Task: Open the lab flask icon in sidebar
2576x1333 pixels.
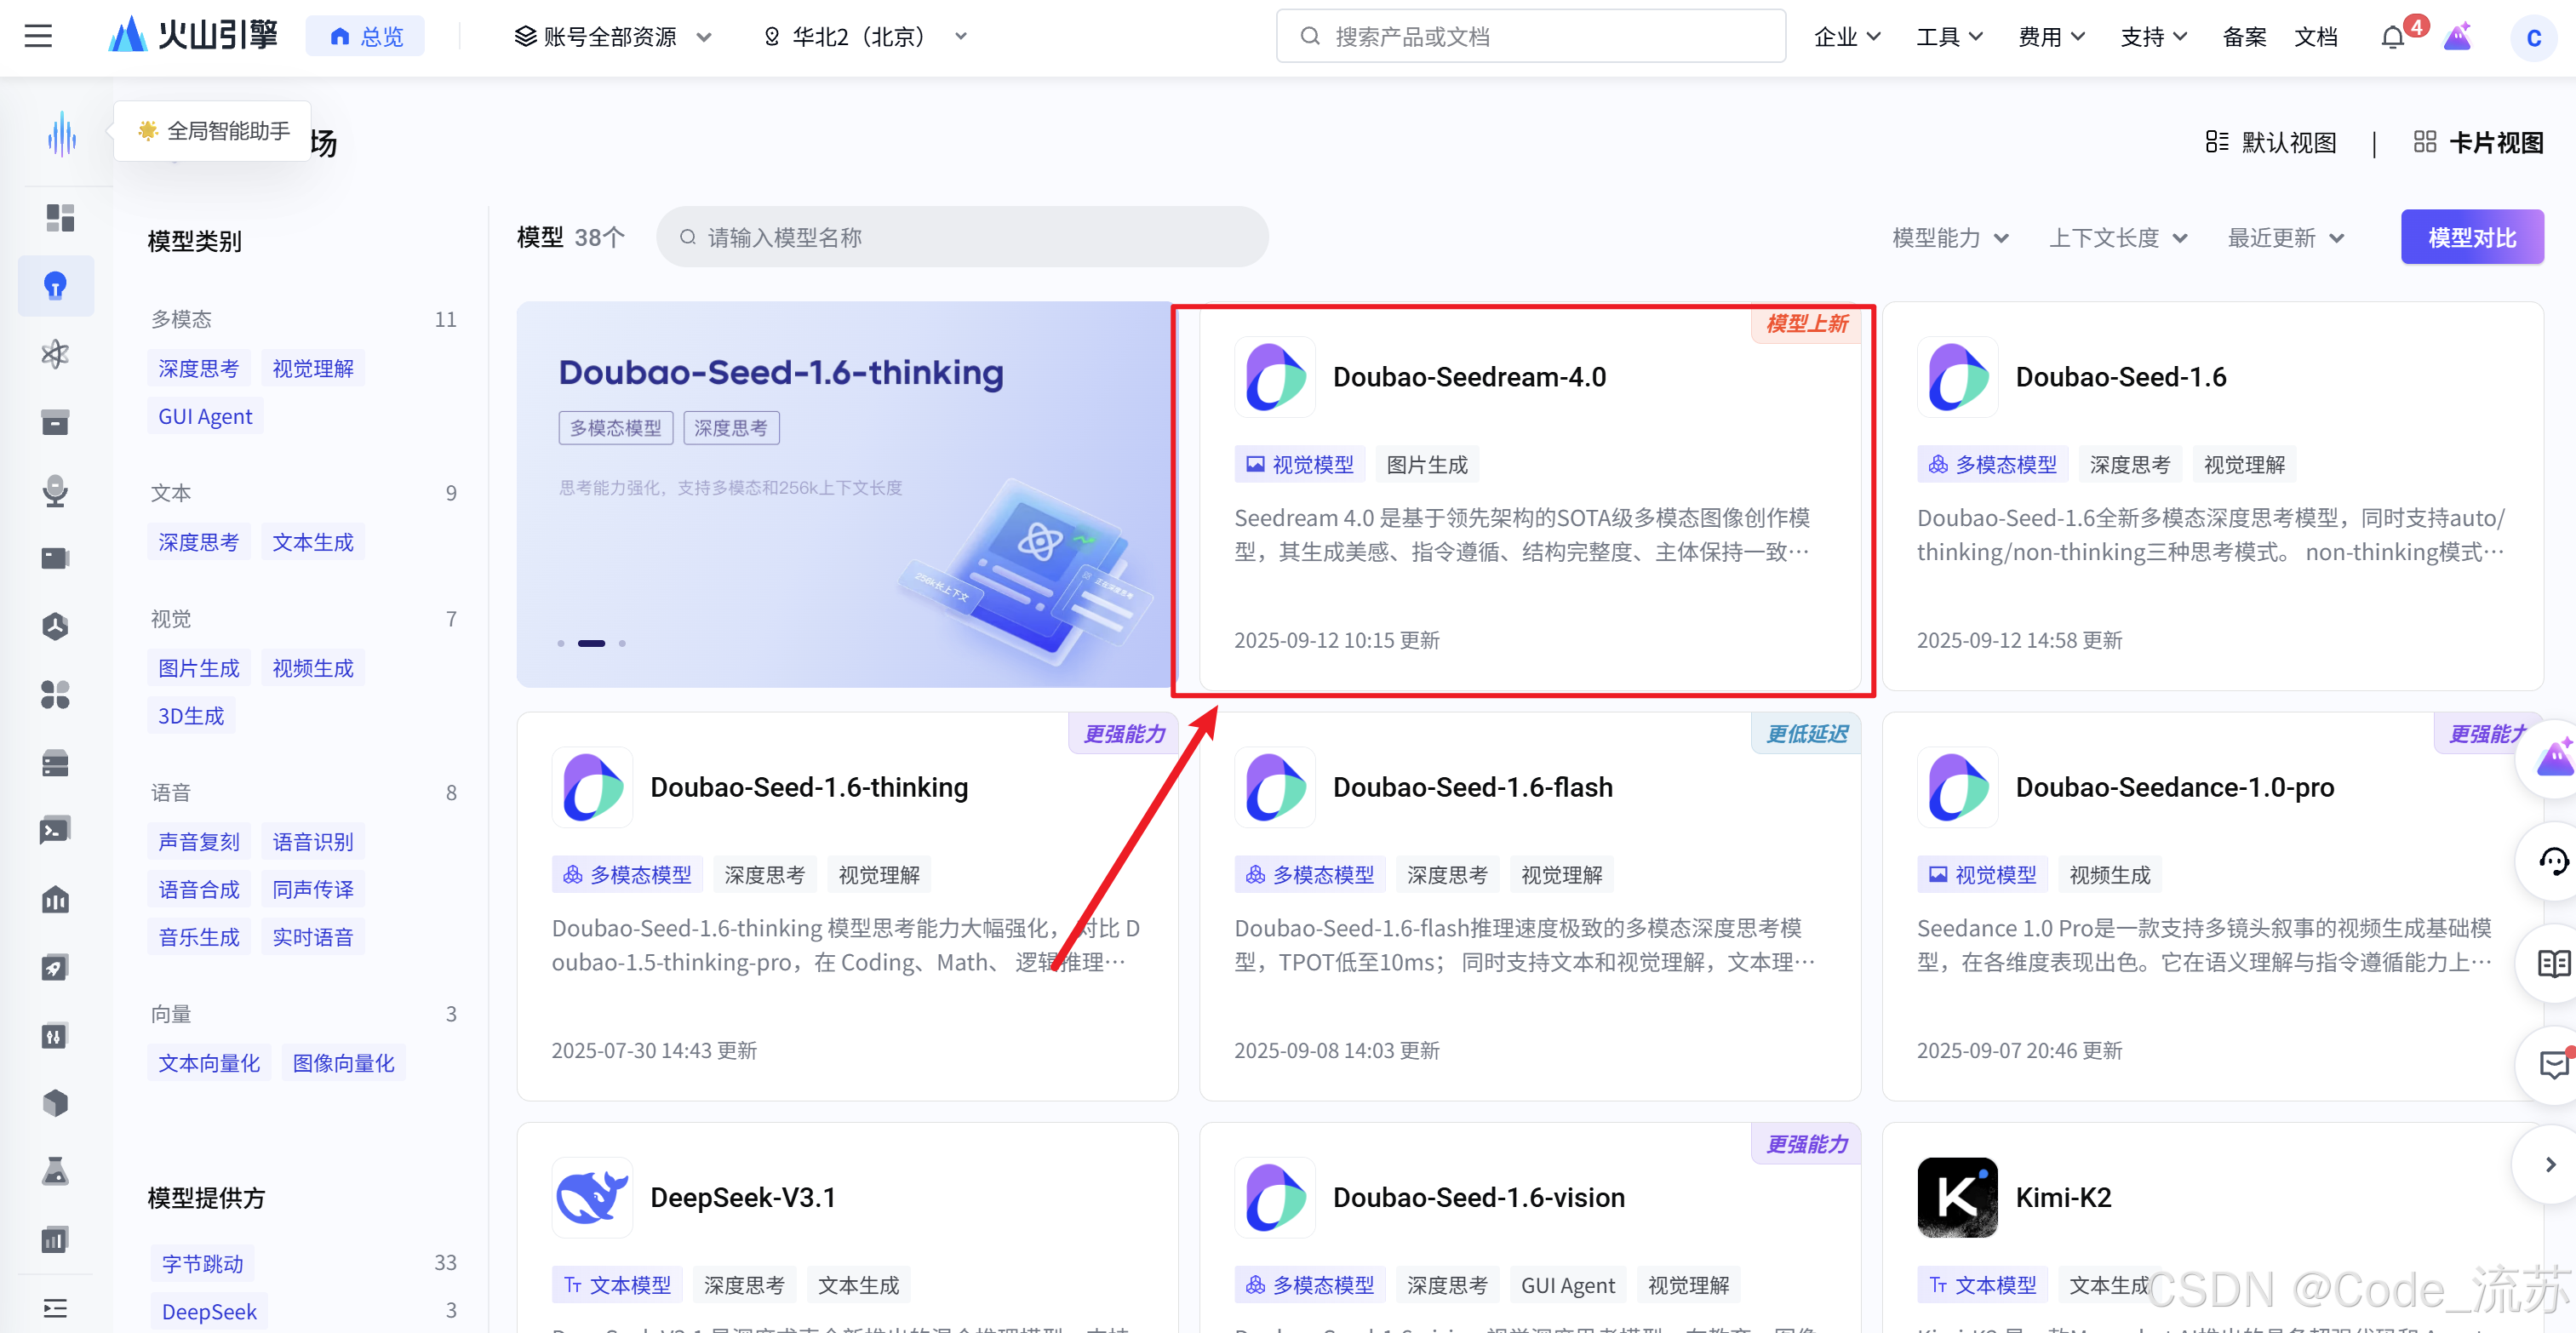Action: pyautogui.click(x=56, y=1172)
